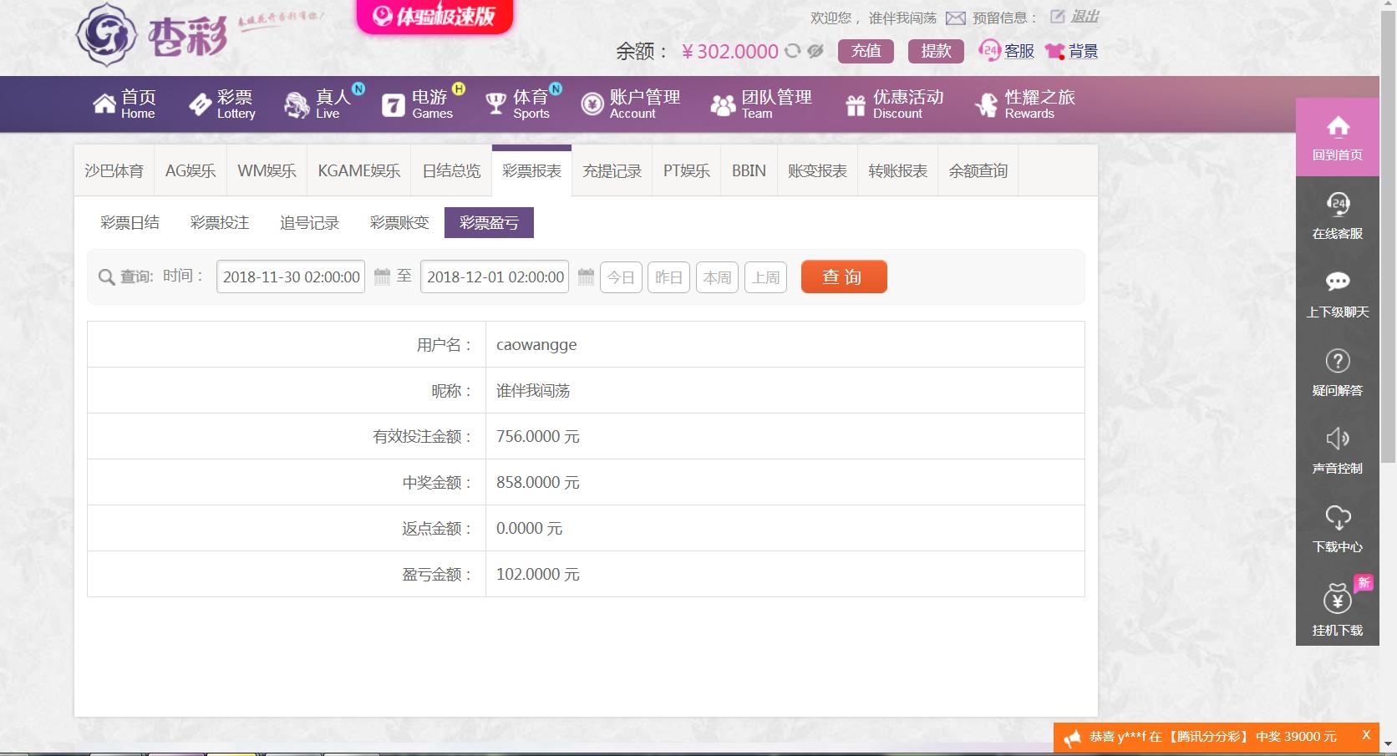Open the start-date calendar picker icon
The width and height of the screenshot is (1397, 756).
382,277
